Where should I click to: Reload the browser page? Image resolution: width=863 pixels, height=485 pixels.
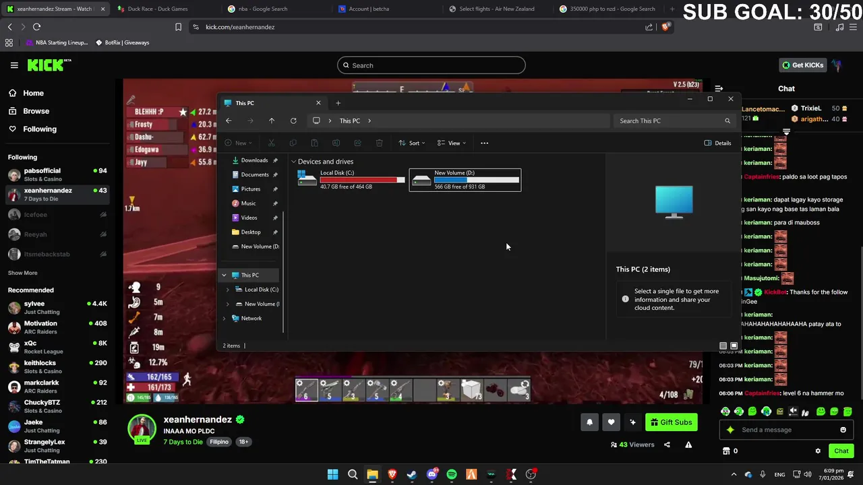point(36,27)
